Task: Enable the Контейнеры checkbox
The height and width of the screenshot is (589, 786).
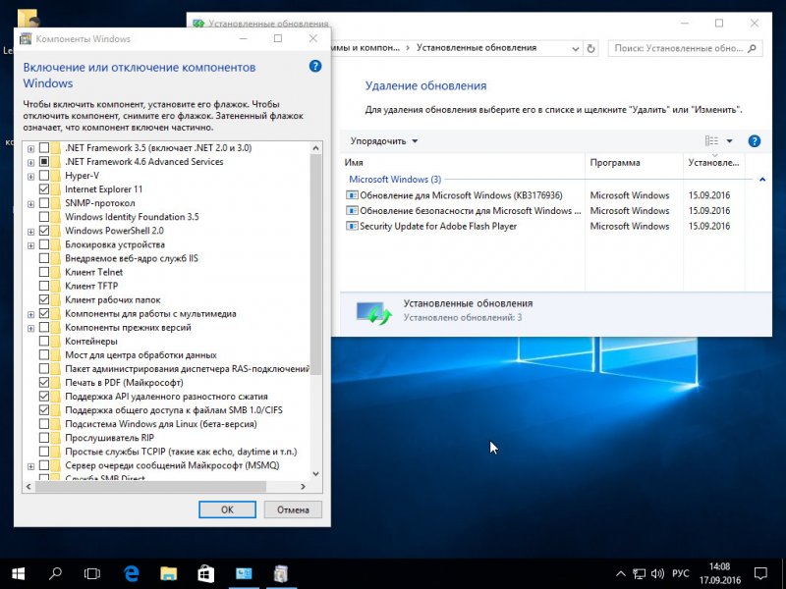Action: 44,341
